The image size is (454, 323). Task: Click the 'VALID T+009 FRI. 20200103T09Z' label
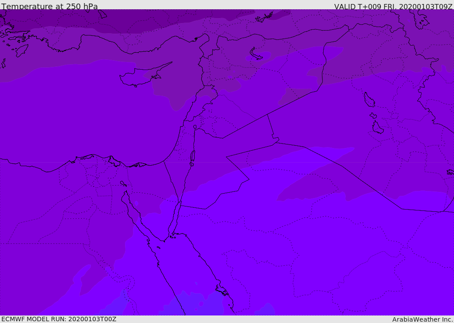[393, 7]
